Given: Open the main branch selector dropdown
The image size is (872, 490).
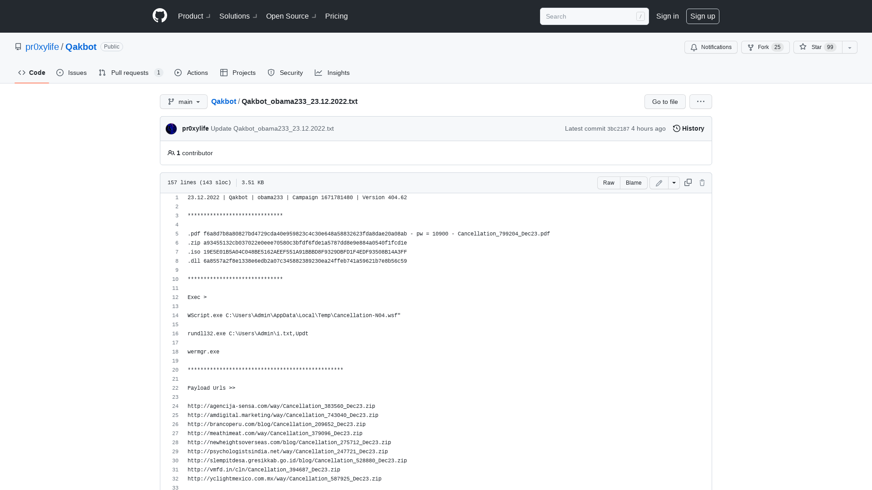Looking at the screenshot, I should pyautogui.click(x=183, y=102).
